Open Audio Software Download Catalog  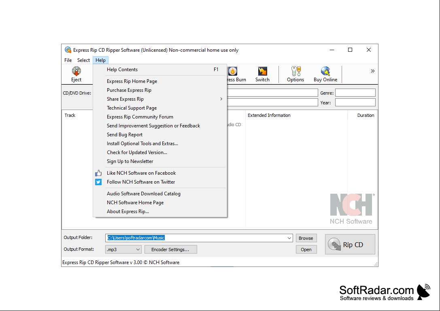click(160, 194)
